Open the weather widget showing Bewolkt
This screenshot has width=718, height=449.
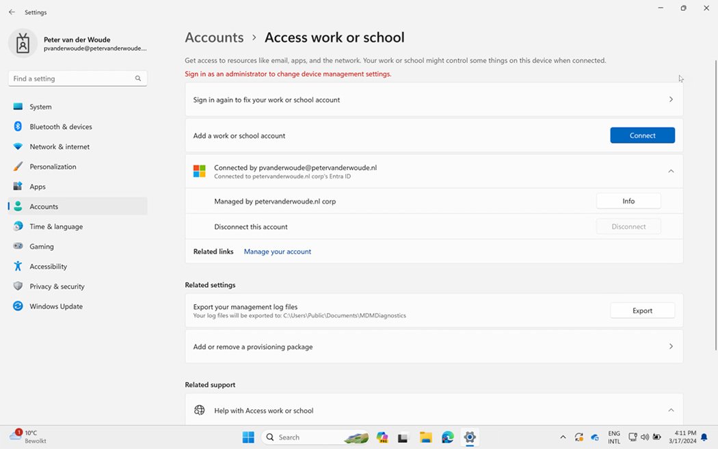[x=27, y=435]
